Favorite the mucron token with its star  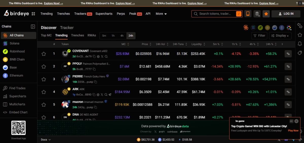pyautogui.click(x=44, y=105)
